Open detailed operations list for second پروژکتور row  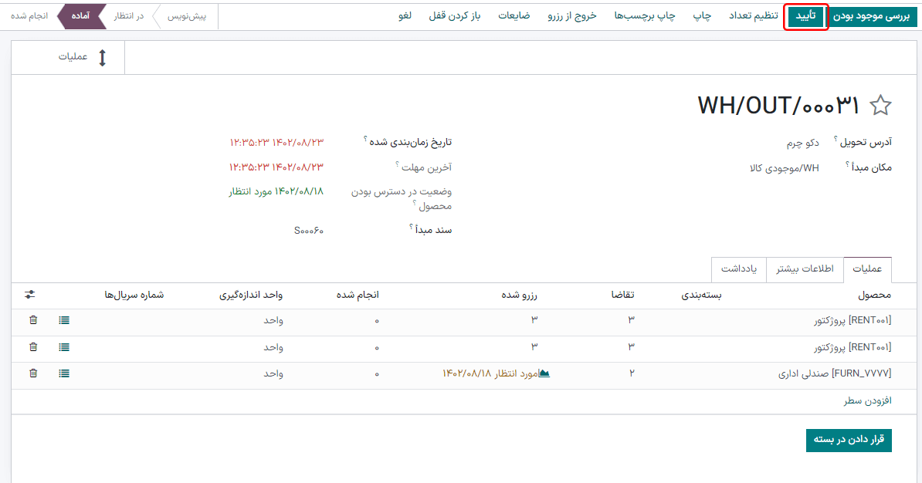point(64,346)
